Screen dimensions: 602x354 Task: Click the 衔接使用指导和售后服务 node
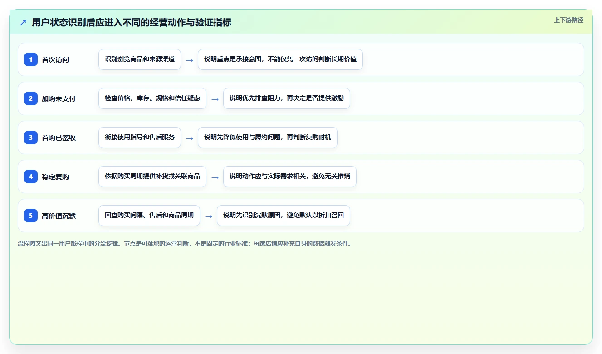click(140, 138)
